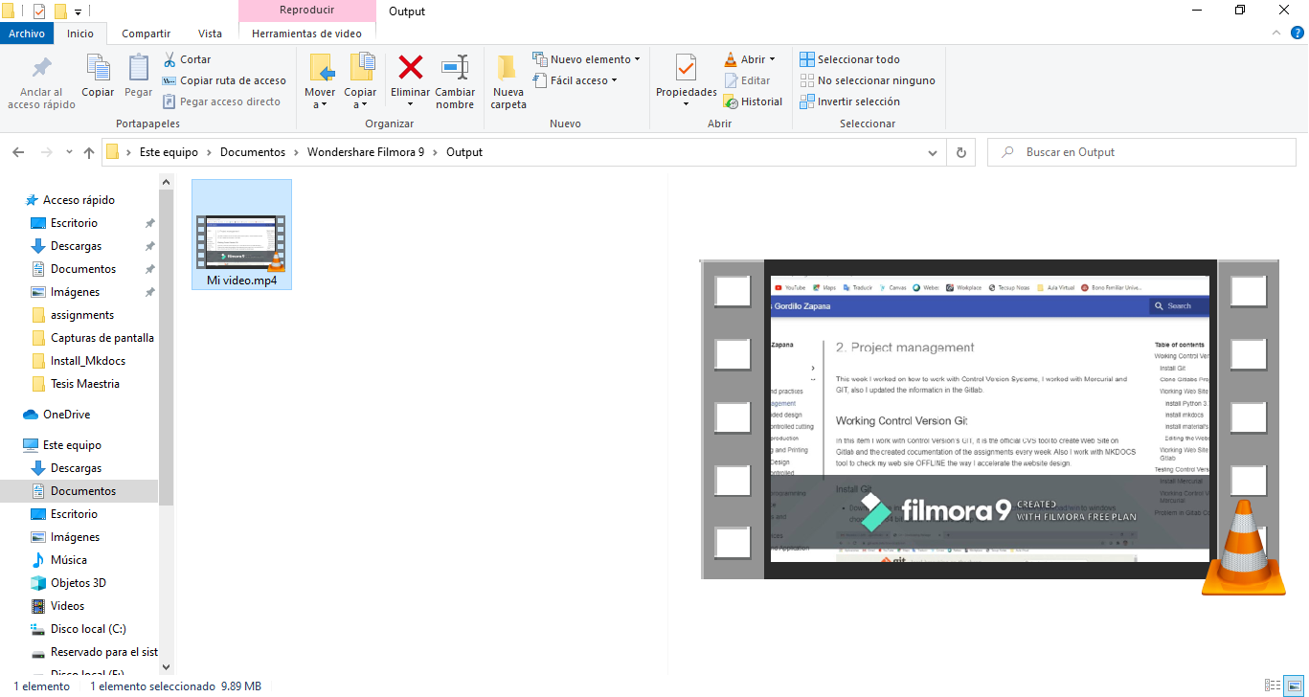Go to Wondershare Filmora 9 breadcrumb
Image resolution: width=1309 pixels, height=697 pixels.
(x=366, y=152)
